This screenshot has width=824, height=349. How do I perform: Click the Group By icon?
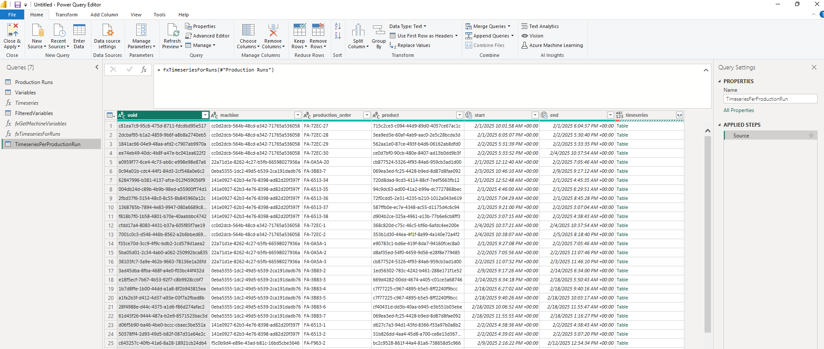pos(379,30)
